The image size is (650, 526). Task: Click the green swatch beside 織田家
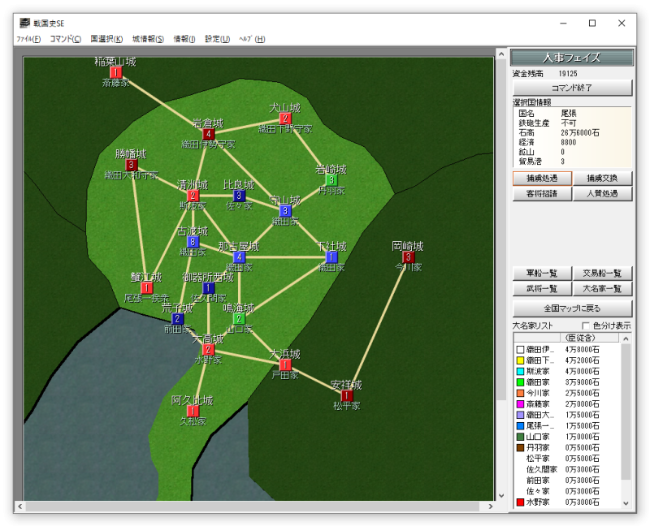(x=520, y=382)
